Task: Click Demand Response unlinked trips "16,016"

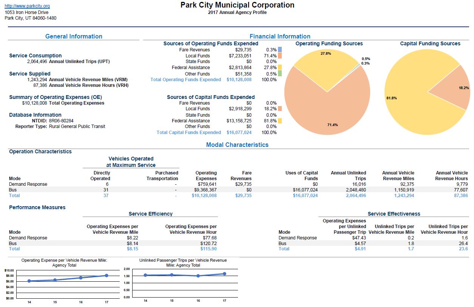Action: click(x=358, y=184)
